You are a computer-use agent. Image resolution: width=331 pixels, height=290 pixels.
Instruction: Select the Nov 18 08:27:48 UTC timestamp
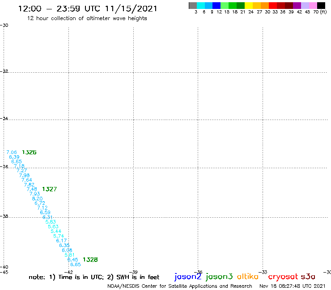[293, 286]
